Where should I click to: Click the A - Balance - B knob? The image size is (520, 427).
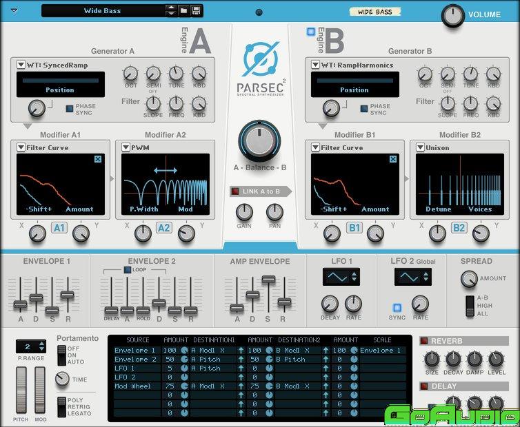tap(259, 141)
